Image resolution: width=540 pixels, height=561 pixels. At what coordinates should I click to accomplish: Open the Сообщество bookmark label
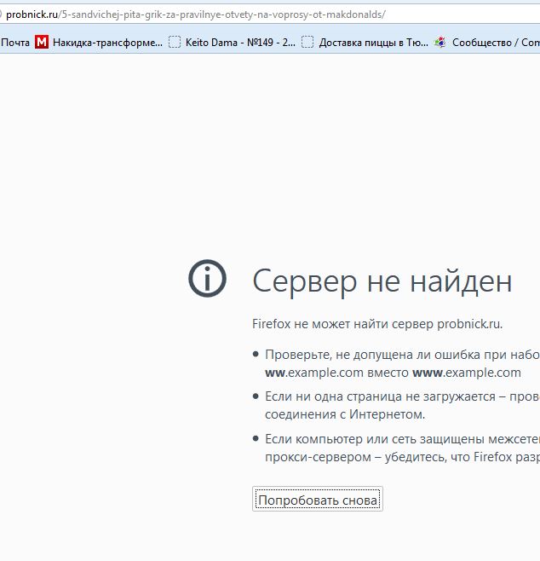click(x=495, y=42)
